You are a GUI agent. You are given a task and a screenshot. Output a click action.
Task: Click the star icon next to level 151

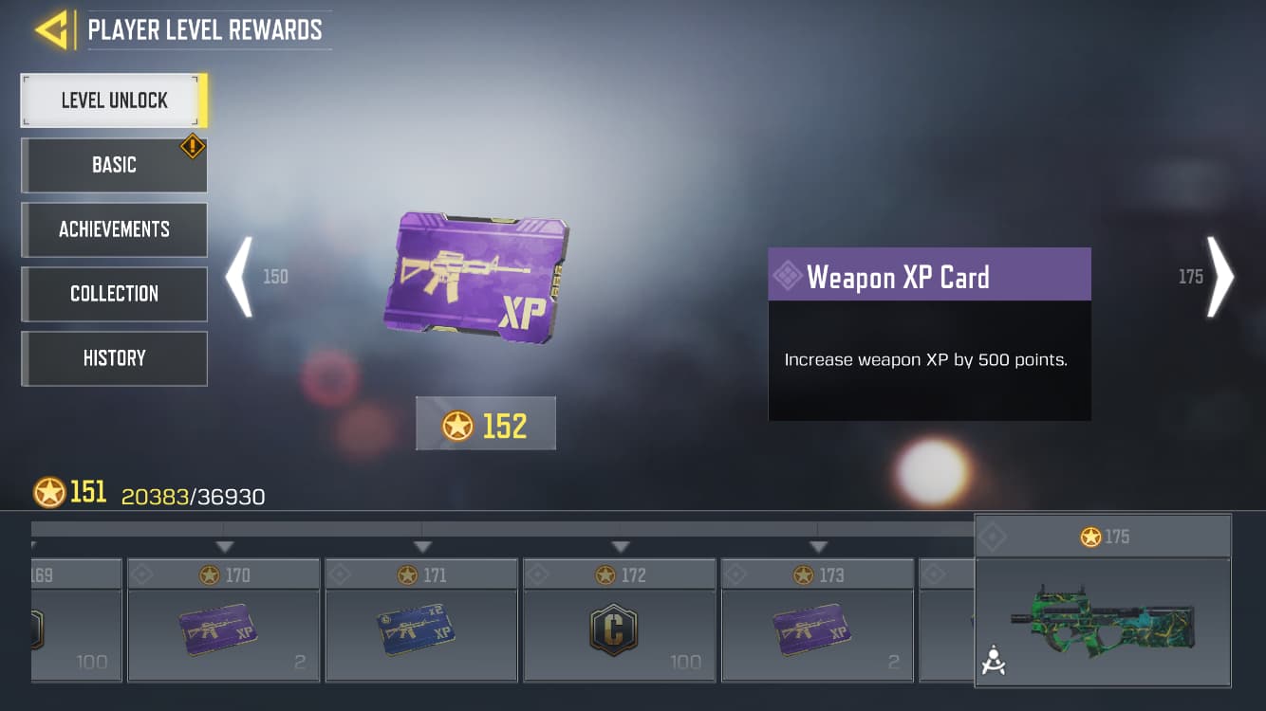(49, 493)
